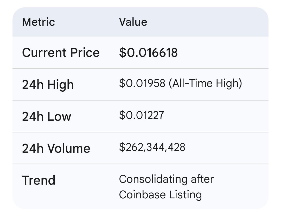Select the Trend row label
Screen dimensions: 281x215
coord(39,180)
